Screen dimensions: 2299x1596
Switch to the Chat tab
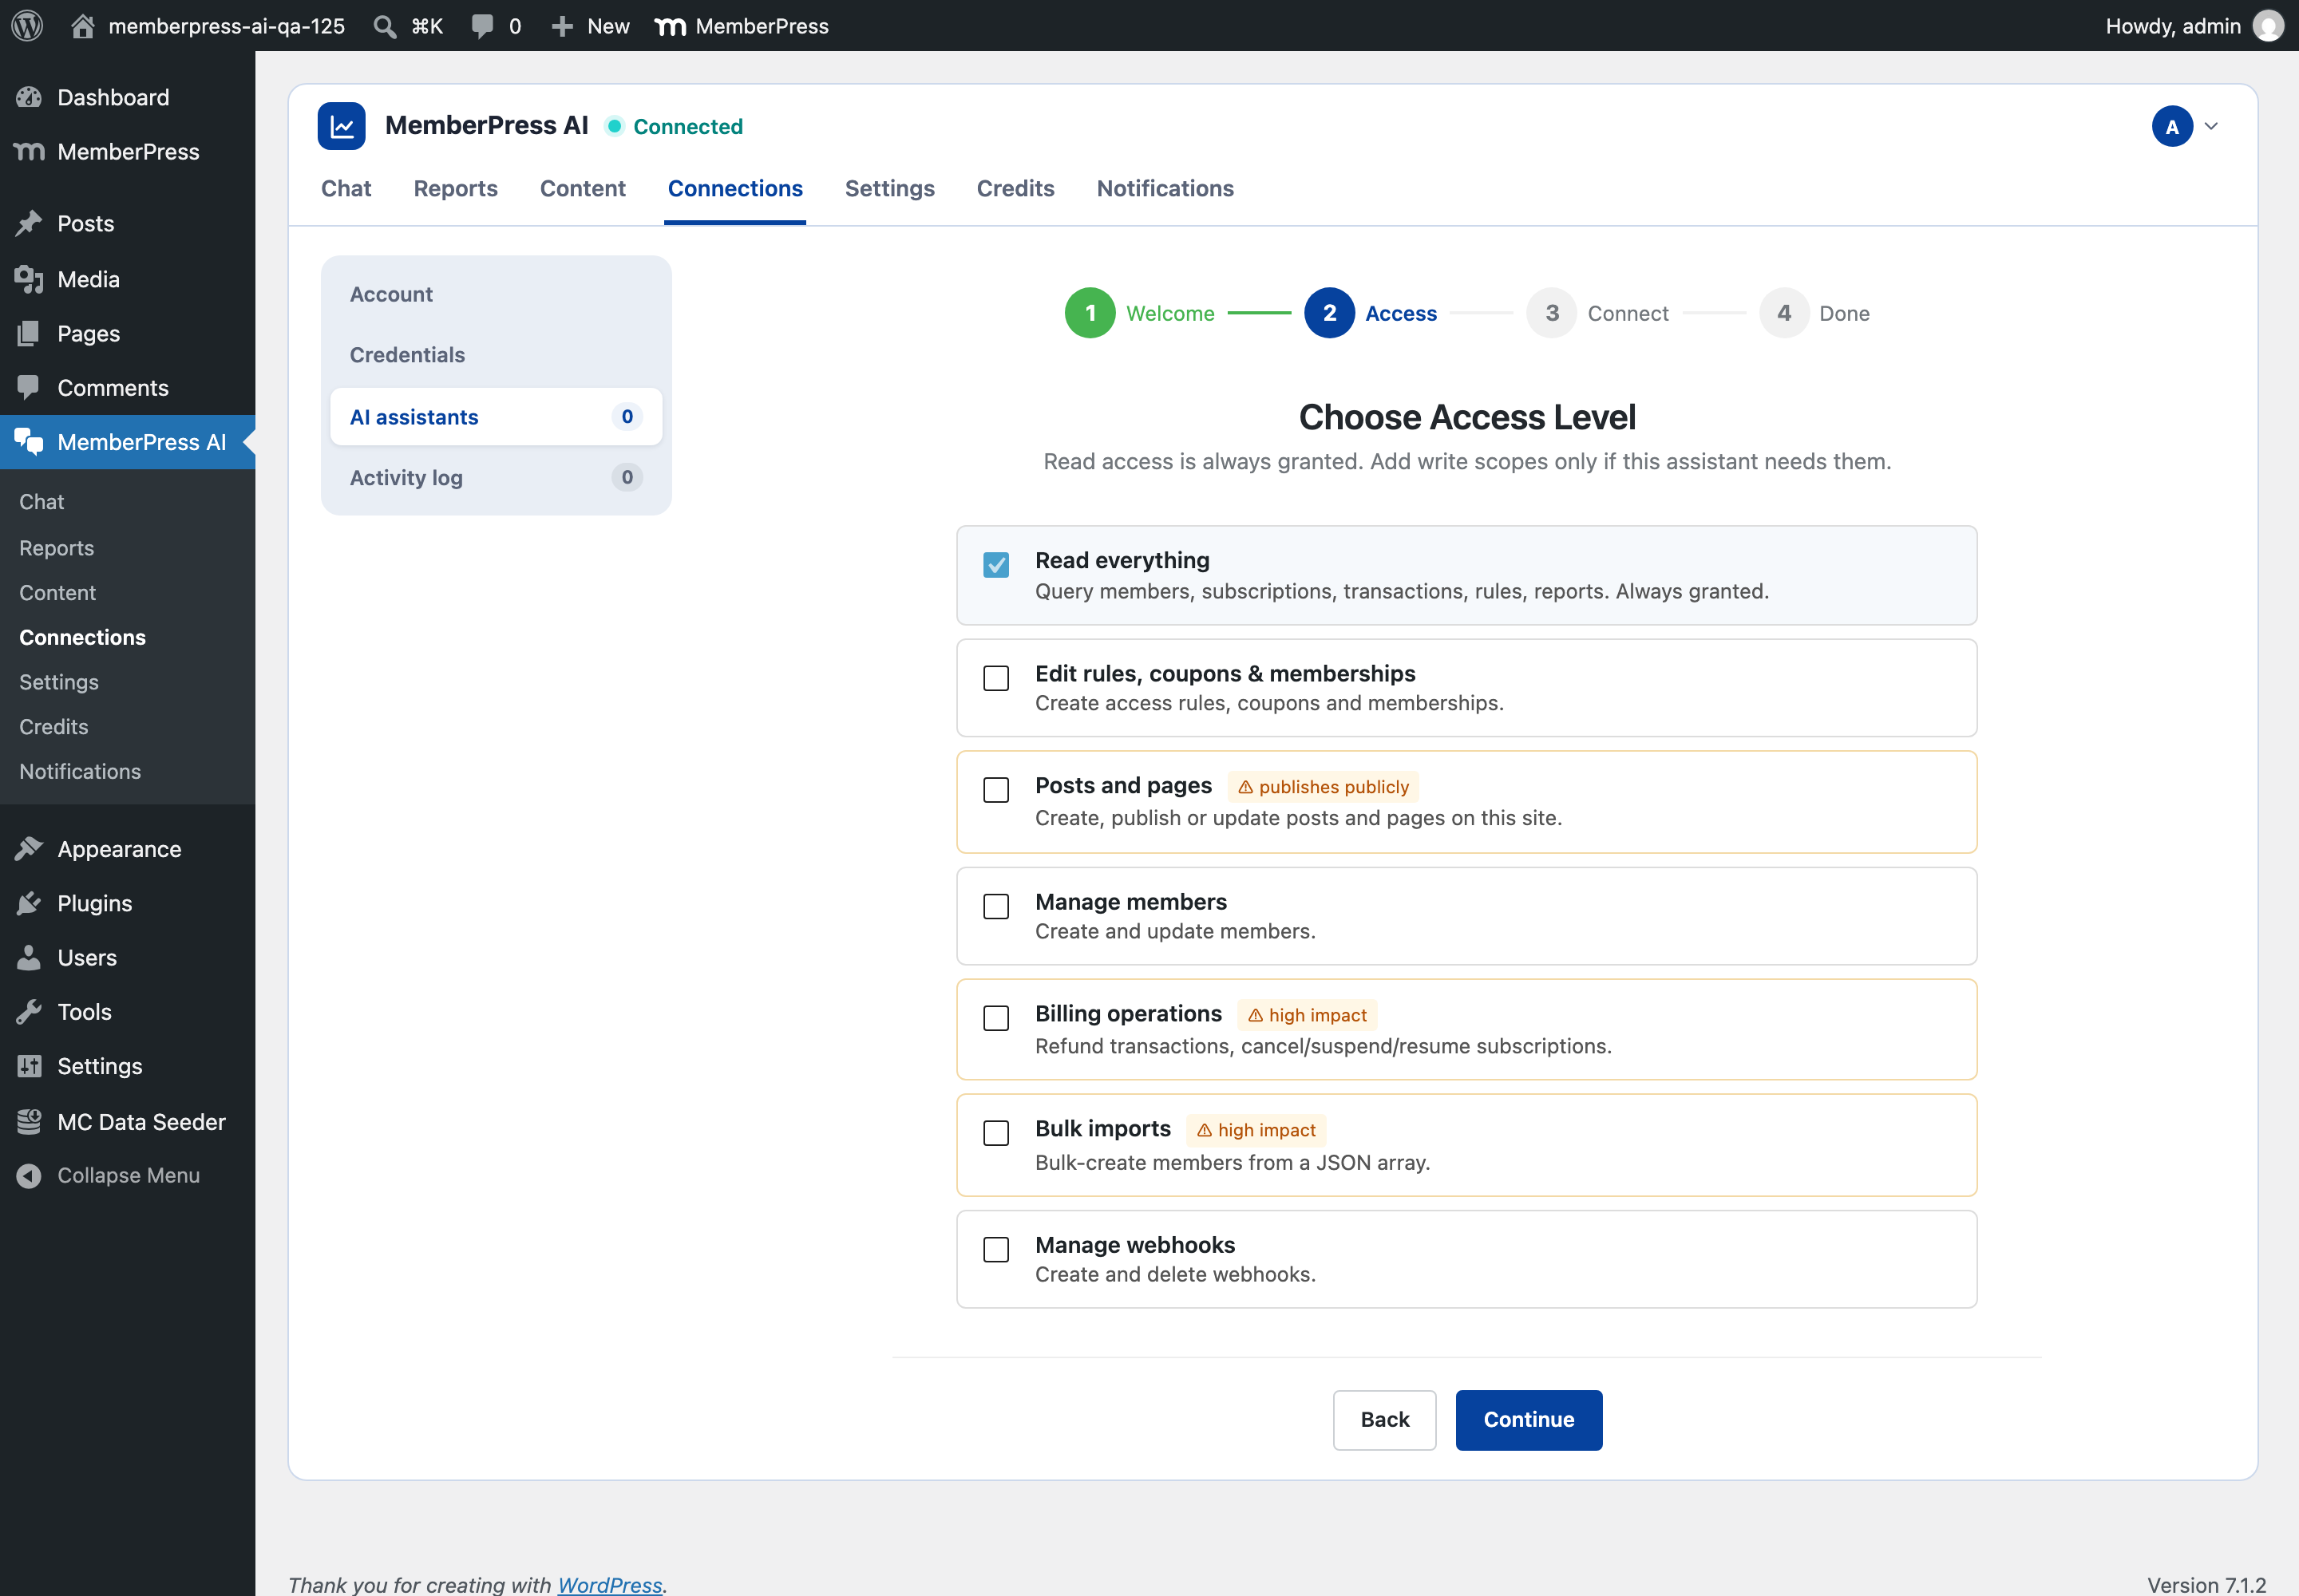346,188
